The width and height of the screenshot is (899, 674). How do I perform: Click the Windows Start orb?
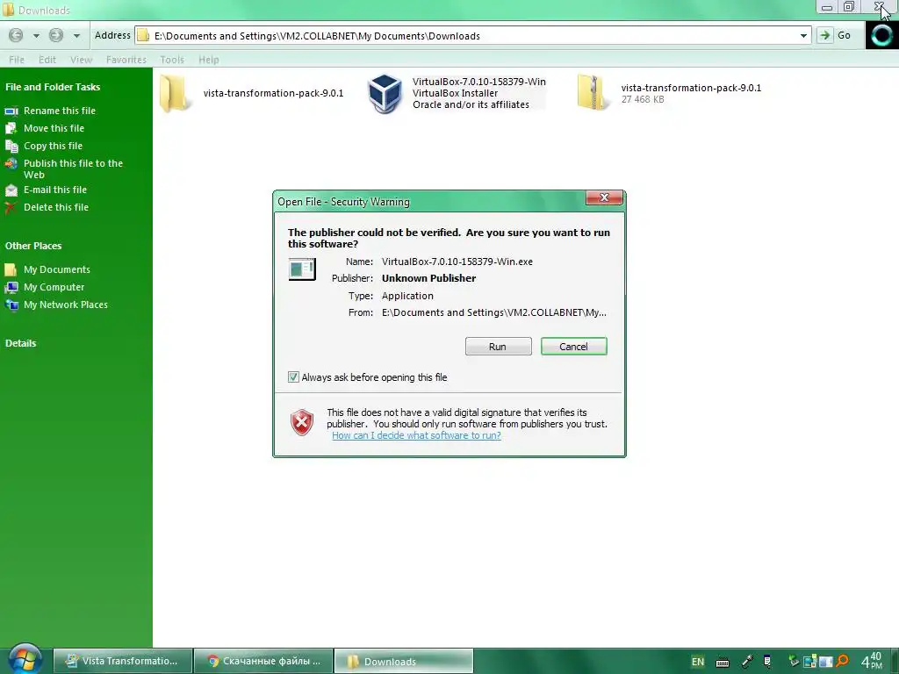25,659
